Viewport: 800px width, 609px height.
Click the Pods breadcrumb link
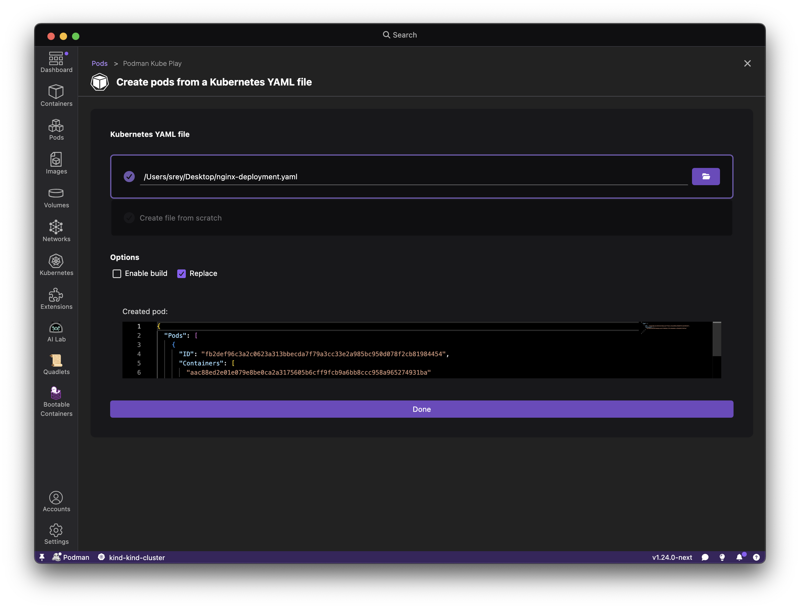[99, 63]
